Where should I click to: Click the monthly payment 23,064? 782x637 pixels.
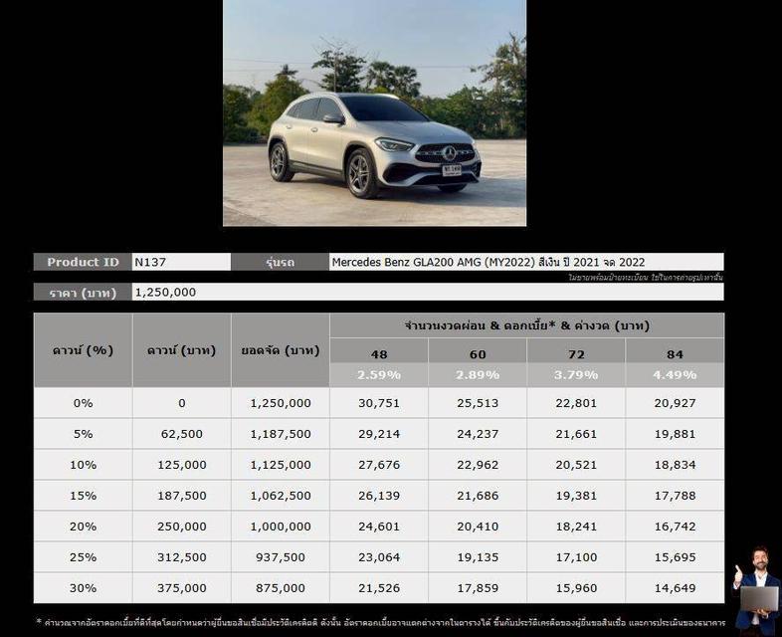379,557
